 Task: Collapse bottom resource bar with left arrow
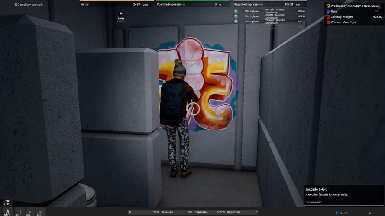point(130,212)
